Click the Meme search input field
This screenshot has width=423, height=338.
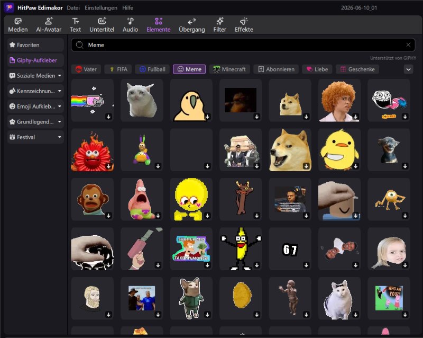pyautogui.click(x=243, y=45)
